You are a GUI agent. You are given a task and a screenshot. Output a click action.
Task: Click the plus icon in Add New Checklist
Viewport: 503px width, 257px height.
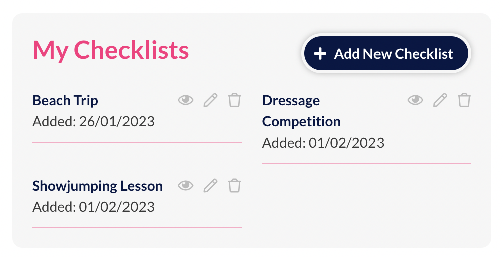point(320,54)
